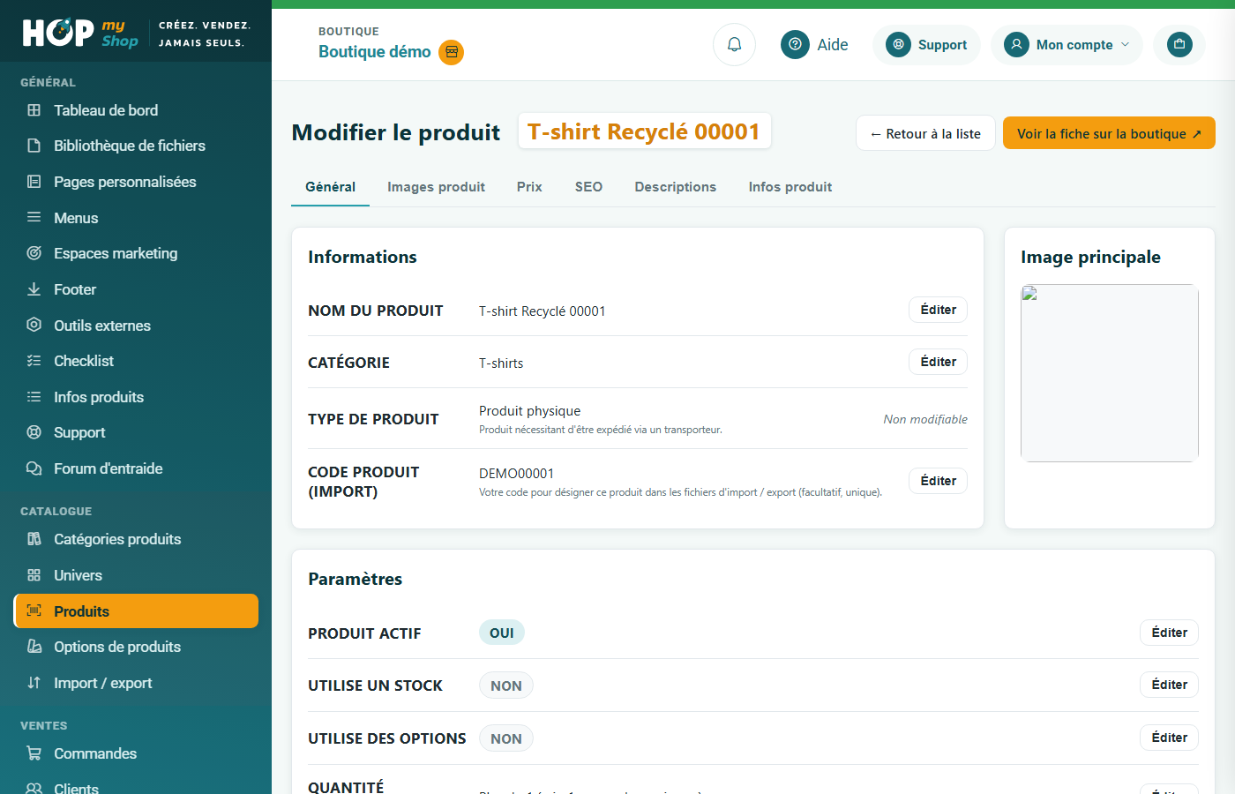1235x794 pixels.
Task: Click the Aide question mark icon
Action: click(x=795, y=44)
